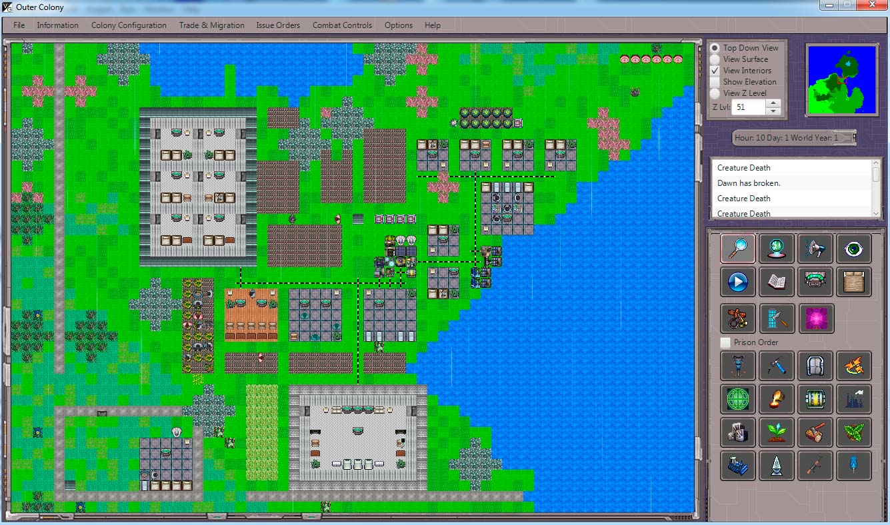
Task: Increase Z Lvl with up arrow
Action: (x=773, y=103)
